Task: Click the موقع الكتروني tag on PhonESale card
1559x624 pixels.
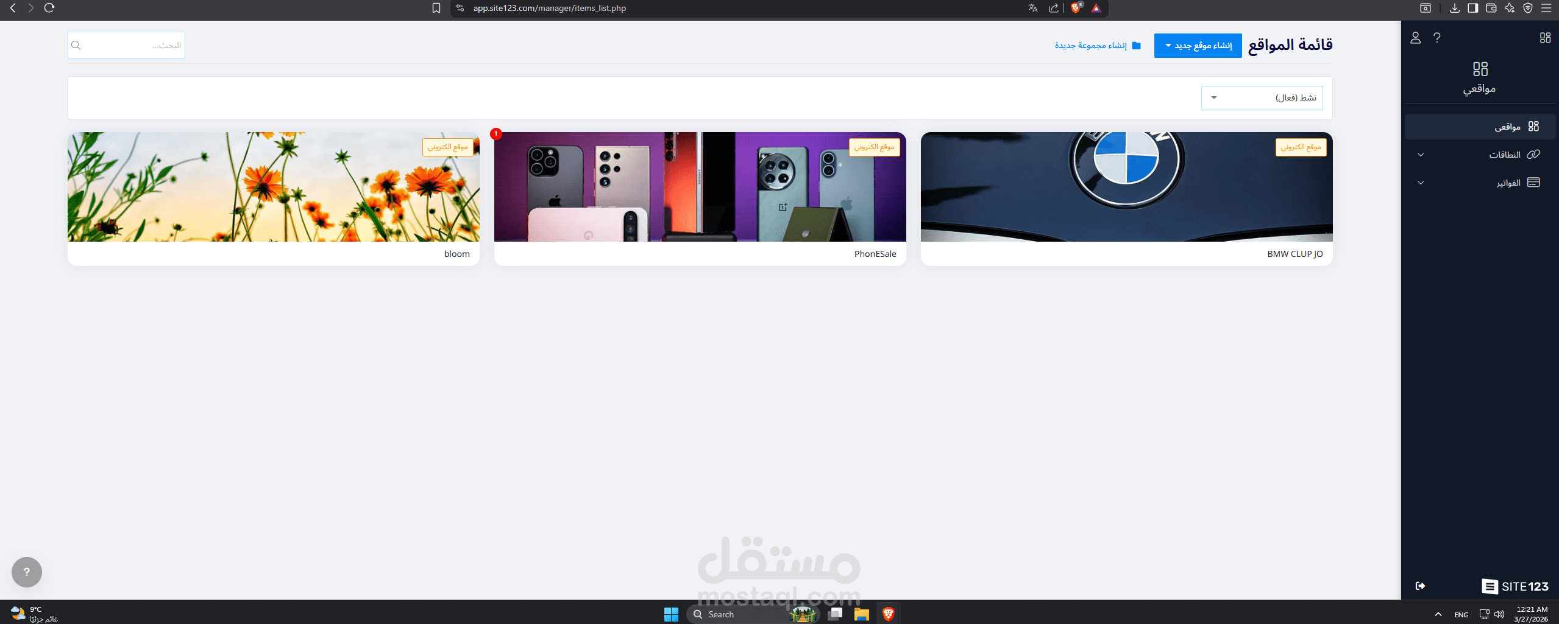Action: pyautogui.click(x=874, y=147)
